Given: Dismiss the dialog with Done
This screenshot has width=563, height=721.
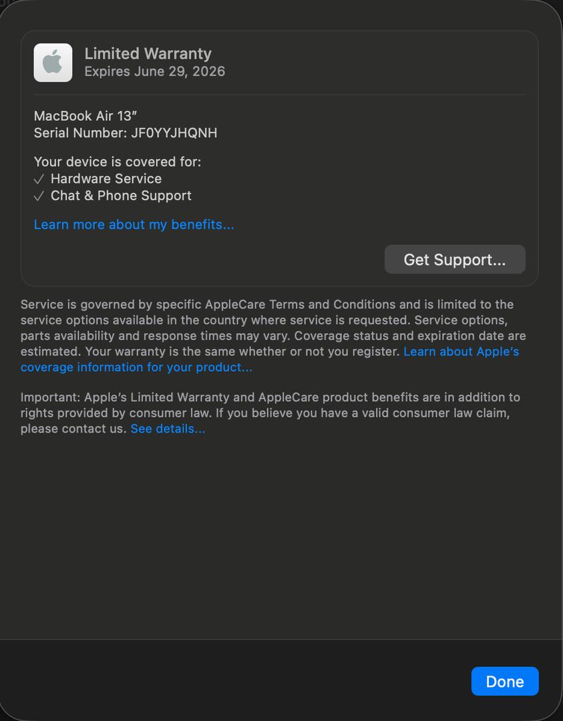Looking at the screenshot, I should (x=505, y=681).
